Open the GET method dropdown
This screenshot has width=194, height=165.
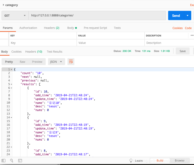(x=15, y=16)
